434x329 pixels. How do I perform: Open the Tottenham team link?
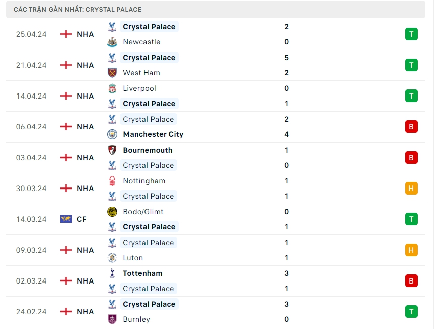click(142, 273)
